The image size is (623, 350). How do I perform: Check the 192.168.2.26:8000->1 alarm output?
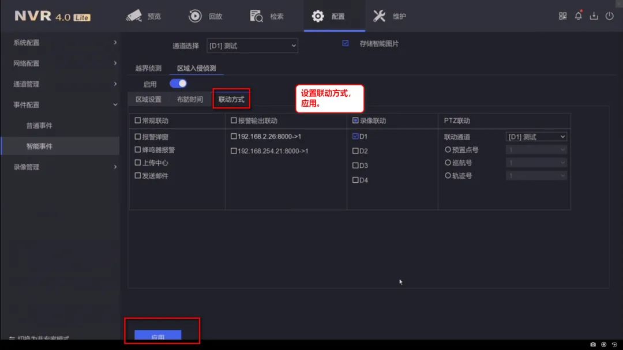pyautogui.click(x=234, y=137)
